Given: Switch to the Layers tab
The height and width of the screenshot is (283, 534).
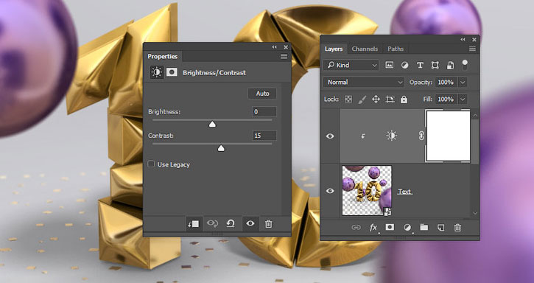Looking at the screenshot, I should click(334, 49).
